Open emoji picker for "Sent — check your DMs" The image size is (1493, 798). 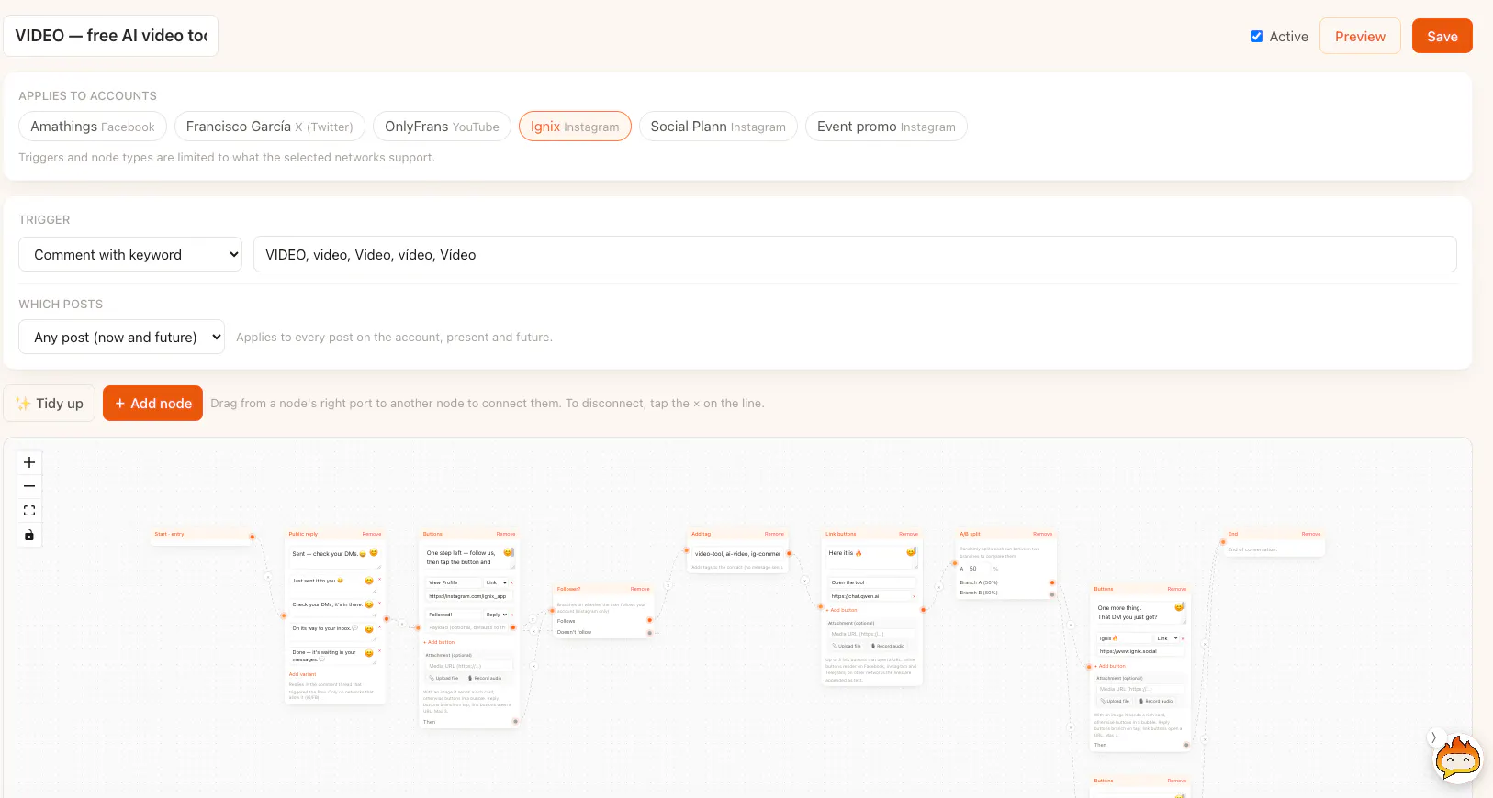374,552
